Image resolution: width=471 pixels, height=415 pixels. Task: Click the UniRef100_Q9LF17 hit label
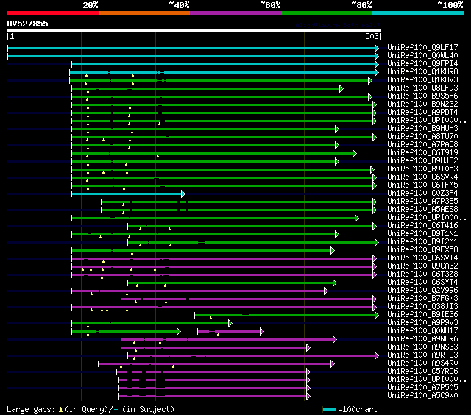pos(422,47)
